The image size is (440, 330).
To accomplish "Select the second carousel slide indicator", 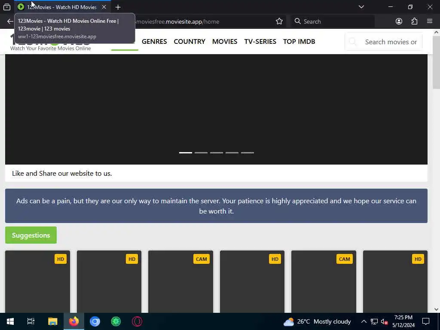I will [201, 153].
